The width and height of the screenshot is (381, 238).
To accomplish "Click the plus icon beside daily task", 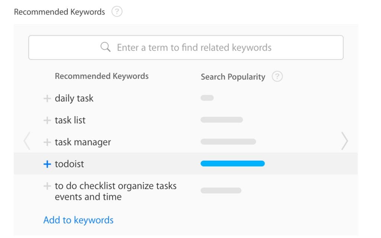I will (47, 99).
